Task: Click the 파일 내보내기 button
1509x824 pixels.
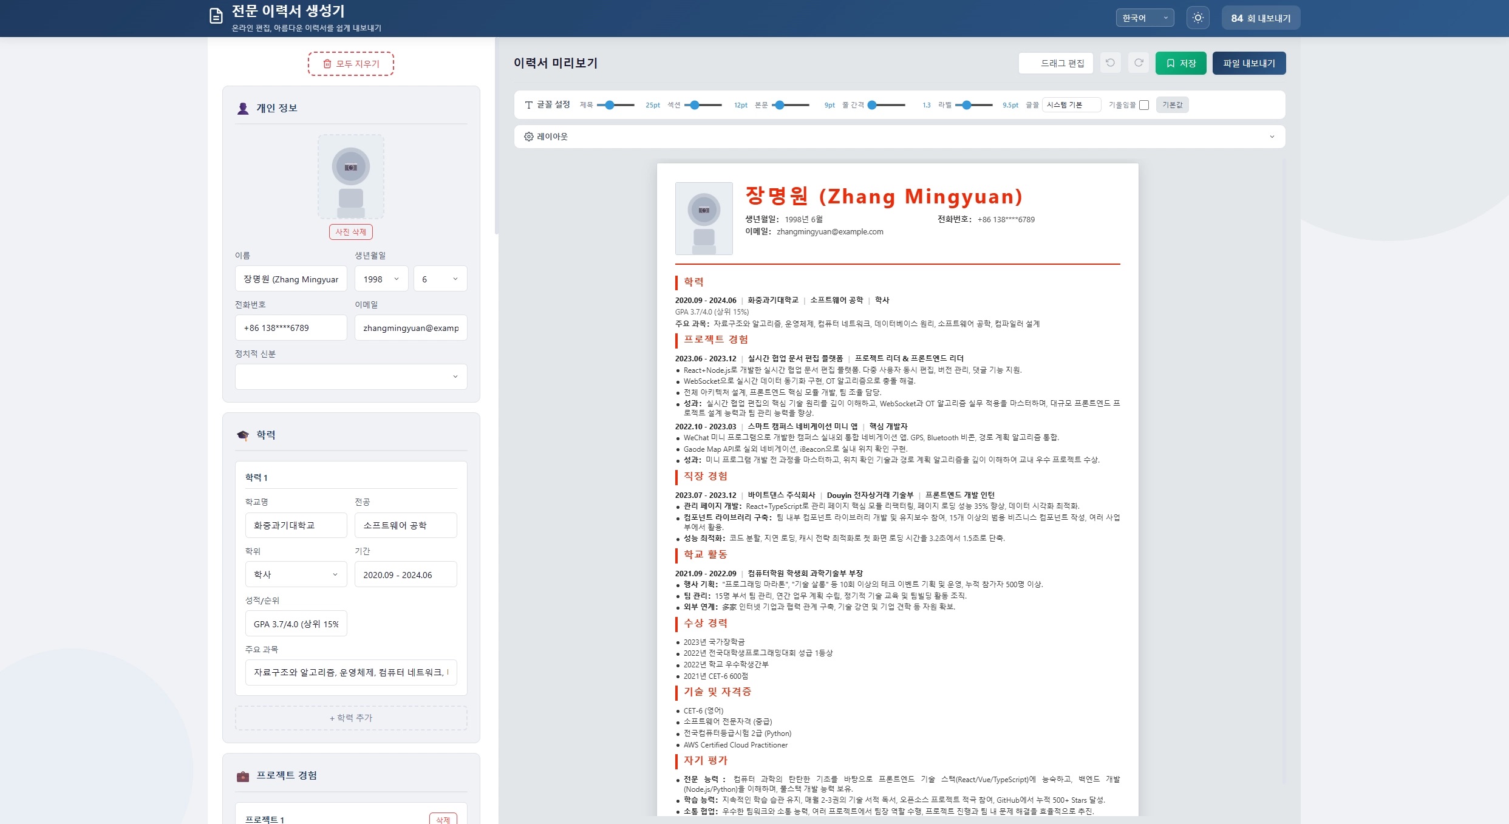Action: (x=1249, y=63)
